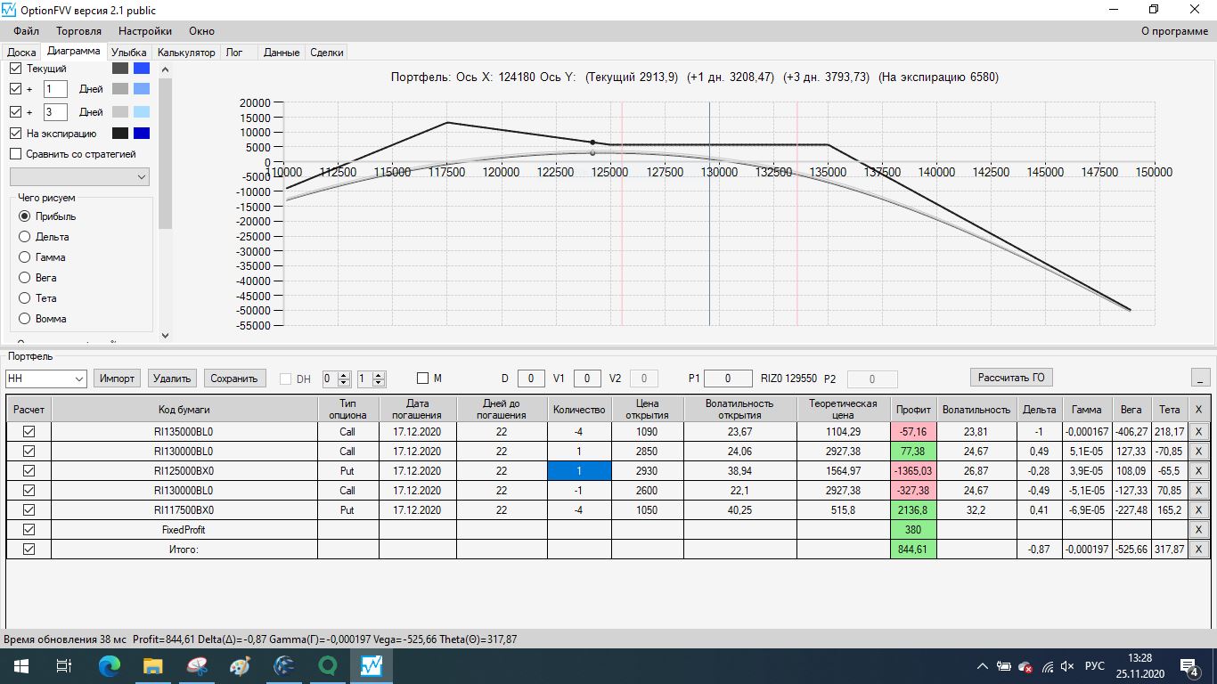Screen dimensions: 1217x684
Task: Collapse the portfolio panel with underscore button
Action: (1200, 378)
